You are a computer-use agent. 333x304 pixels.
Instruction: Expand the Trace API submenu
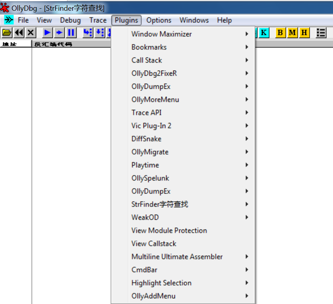[183, 112]
